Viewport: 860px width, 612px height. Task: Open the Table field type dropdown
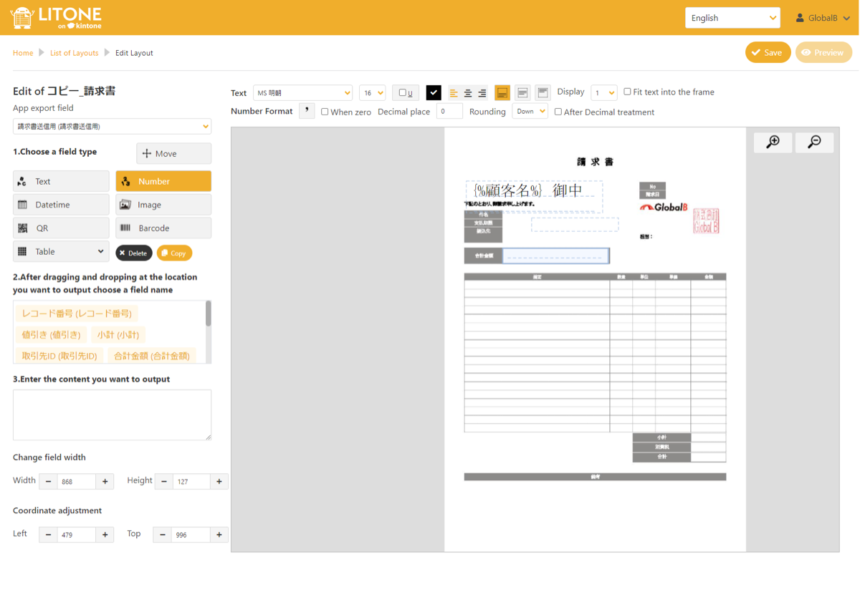(61, 252)
